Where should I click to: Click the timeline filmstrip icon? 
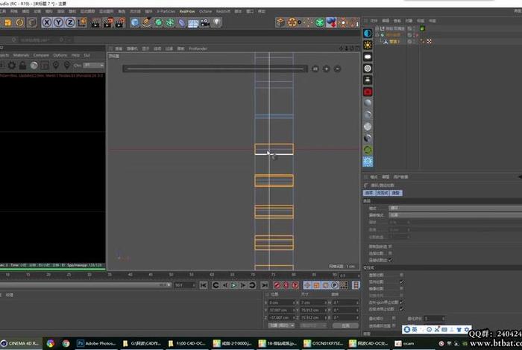[x=356, y=285]
